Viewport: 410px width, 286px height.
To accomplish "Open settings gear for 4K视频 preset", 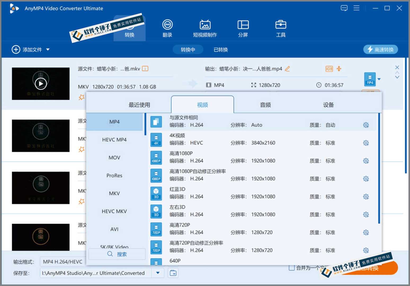I will 366,143.
